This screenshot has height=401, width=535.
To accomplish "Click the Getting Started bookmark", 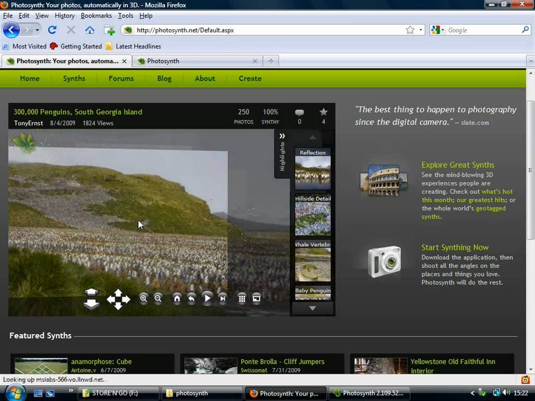I will (76, 46).
